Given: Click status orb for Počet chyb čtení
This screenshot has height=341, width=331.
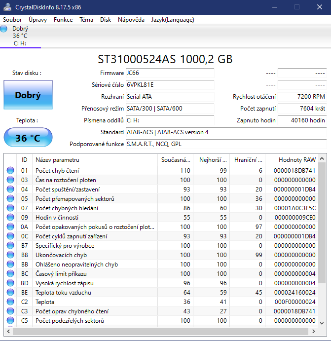Looking at the screenshot, I should point(10,170).
